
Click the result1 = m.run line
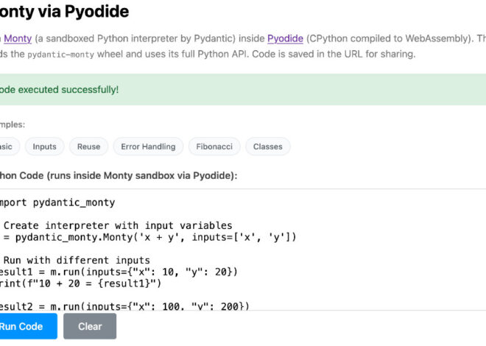tap(119, 272)
